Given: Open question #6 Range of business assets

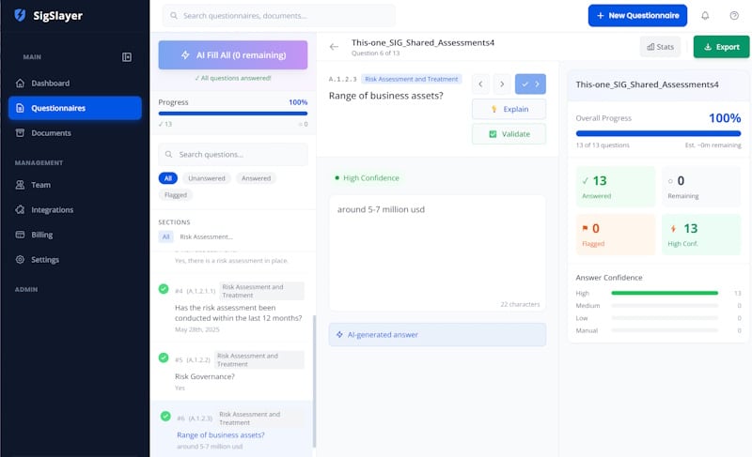Looking at the screenshot, I should (x=233, y=430).
